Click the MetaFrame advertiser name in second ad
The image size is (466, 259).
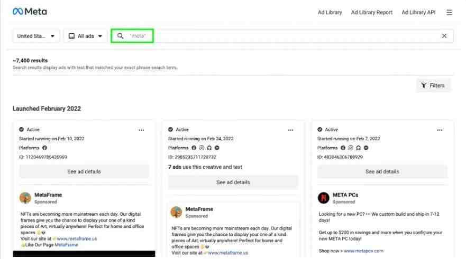tap(199, 209)
